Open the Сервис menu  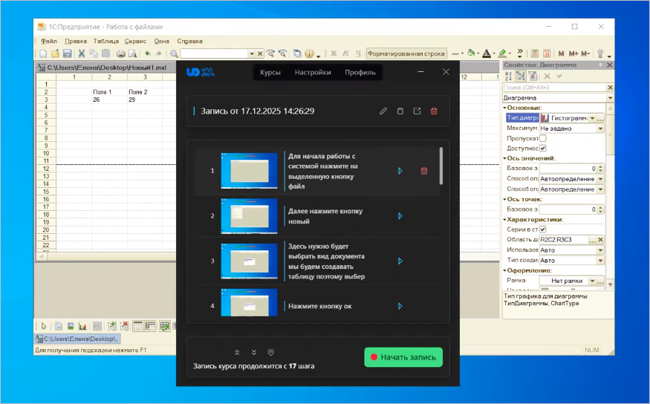pos(135,41)
